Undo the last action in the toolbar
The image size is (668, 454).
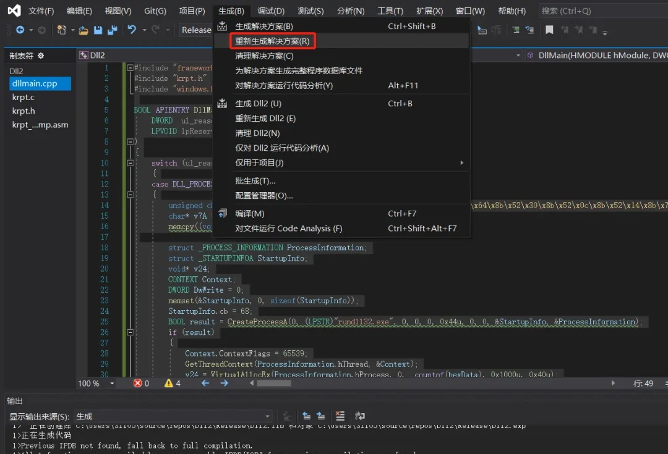coord(132,30)
